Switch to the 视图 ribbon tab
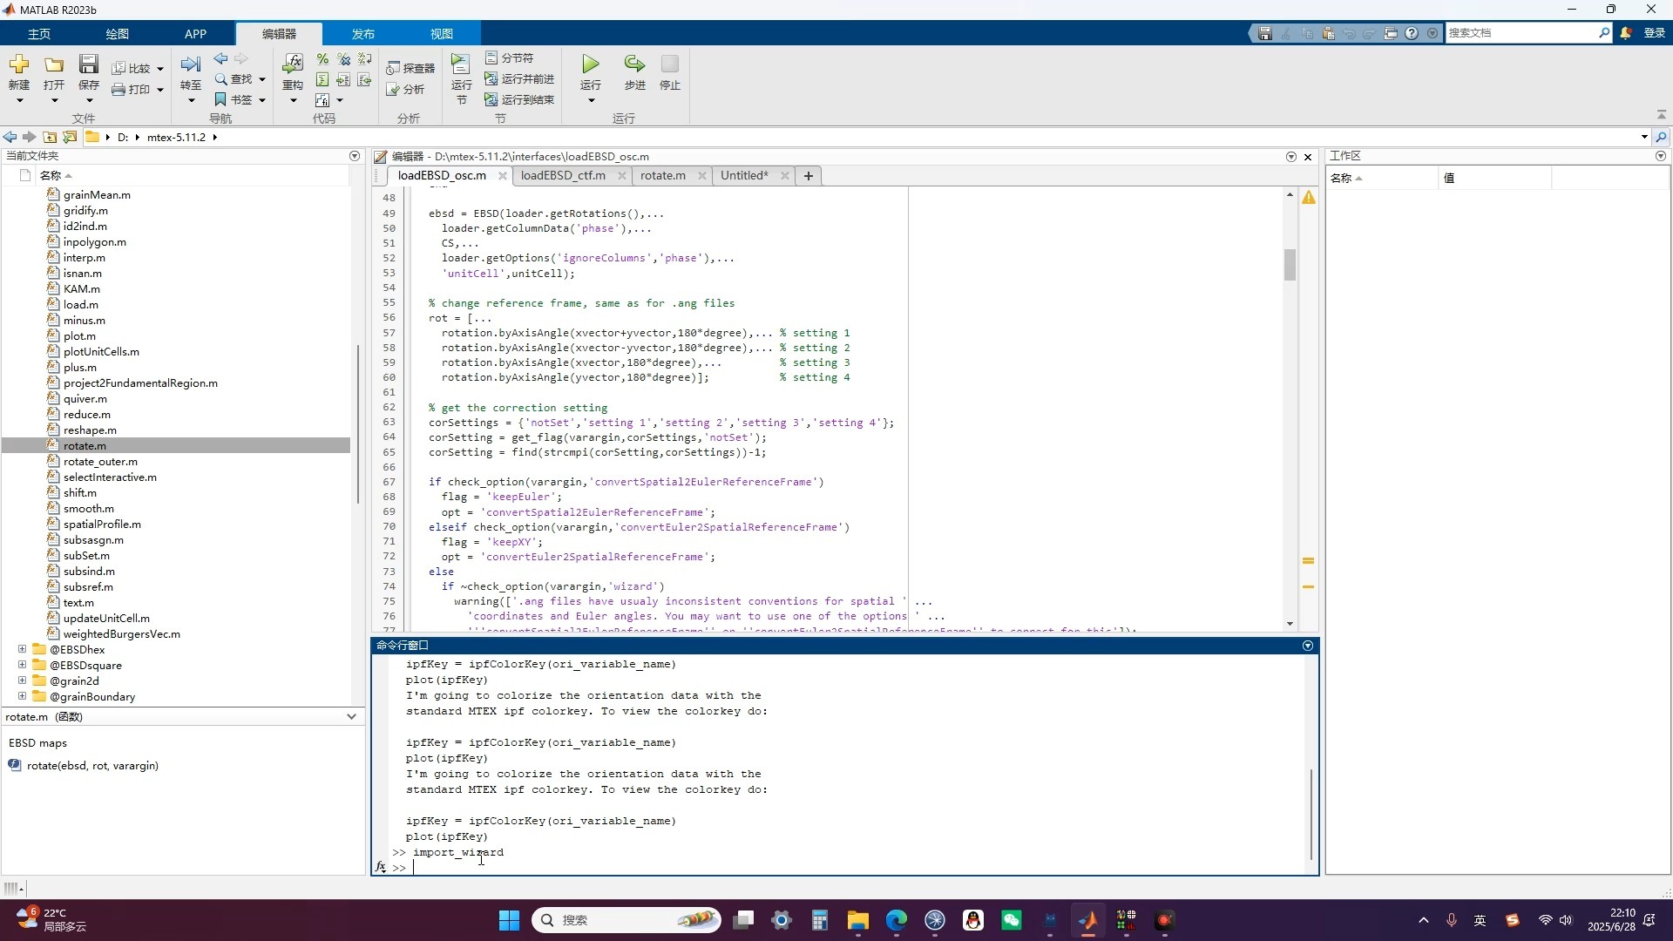 [442, 34]
